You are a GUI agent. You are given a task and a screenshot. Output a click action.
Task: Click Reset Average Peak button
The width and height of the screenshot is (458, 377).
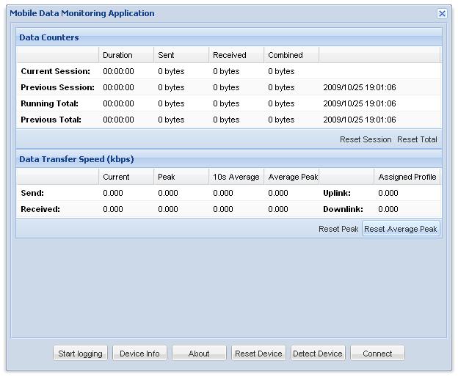pyautogui.click(x=401, y=229)
